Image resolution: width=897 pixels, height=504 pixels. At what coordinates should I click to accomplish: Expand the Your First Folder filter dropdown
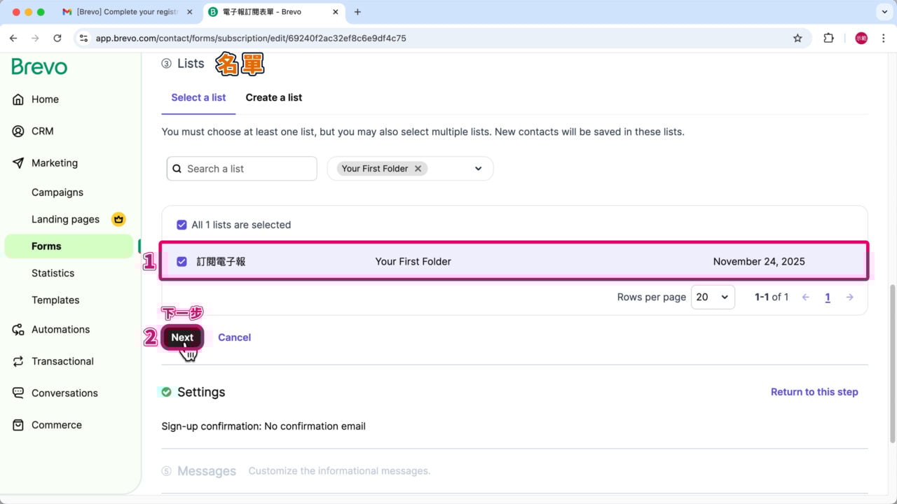tap(478, 168)
